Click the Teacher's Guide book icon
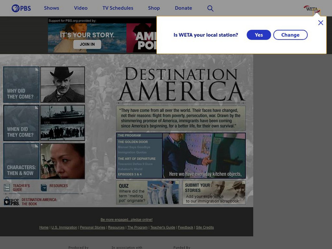The height and width of the screenshot is (249, 332). [7, 188]
